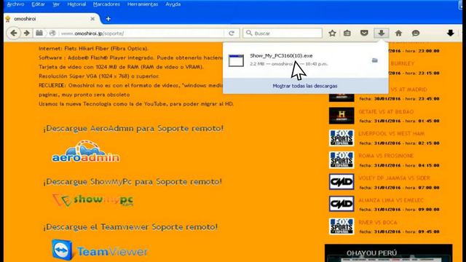Open the GETAFE VS AT BILBAO event
466x262 pixels.
click(386, 112)
